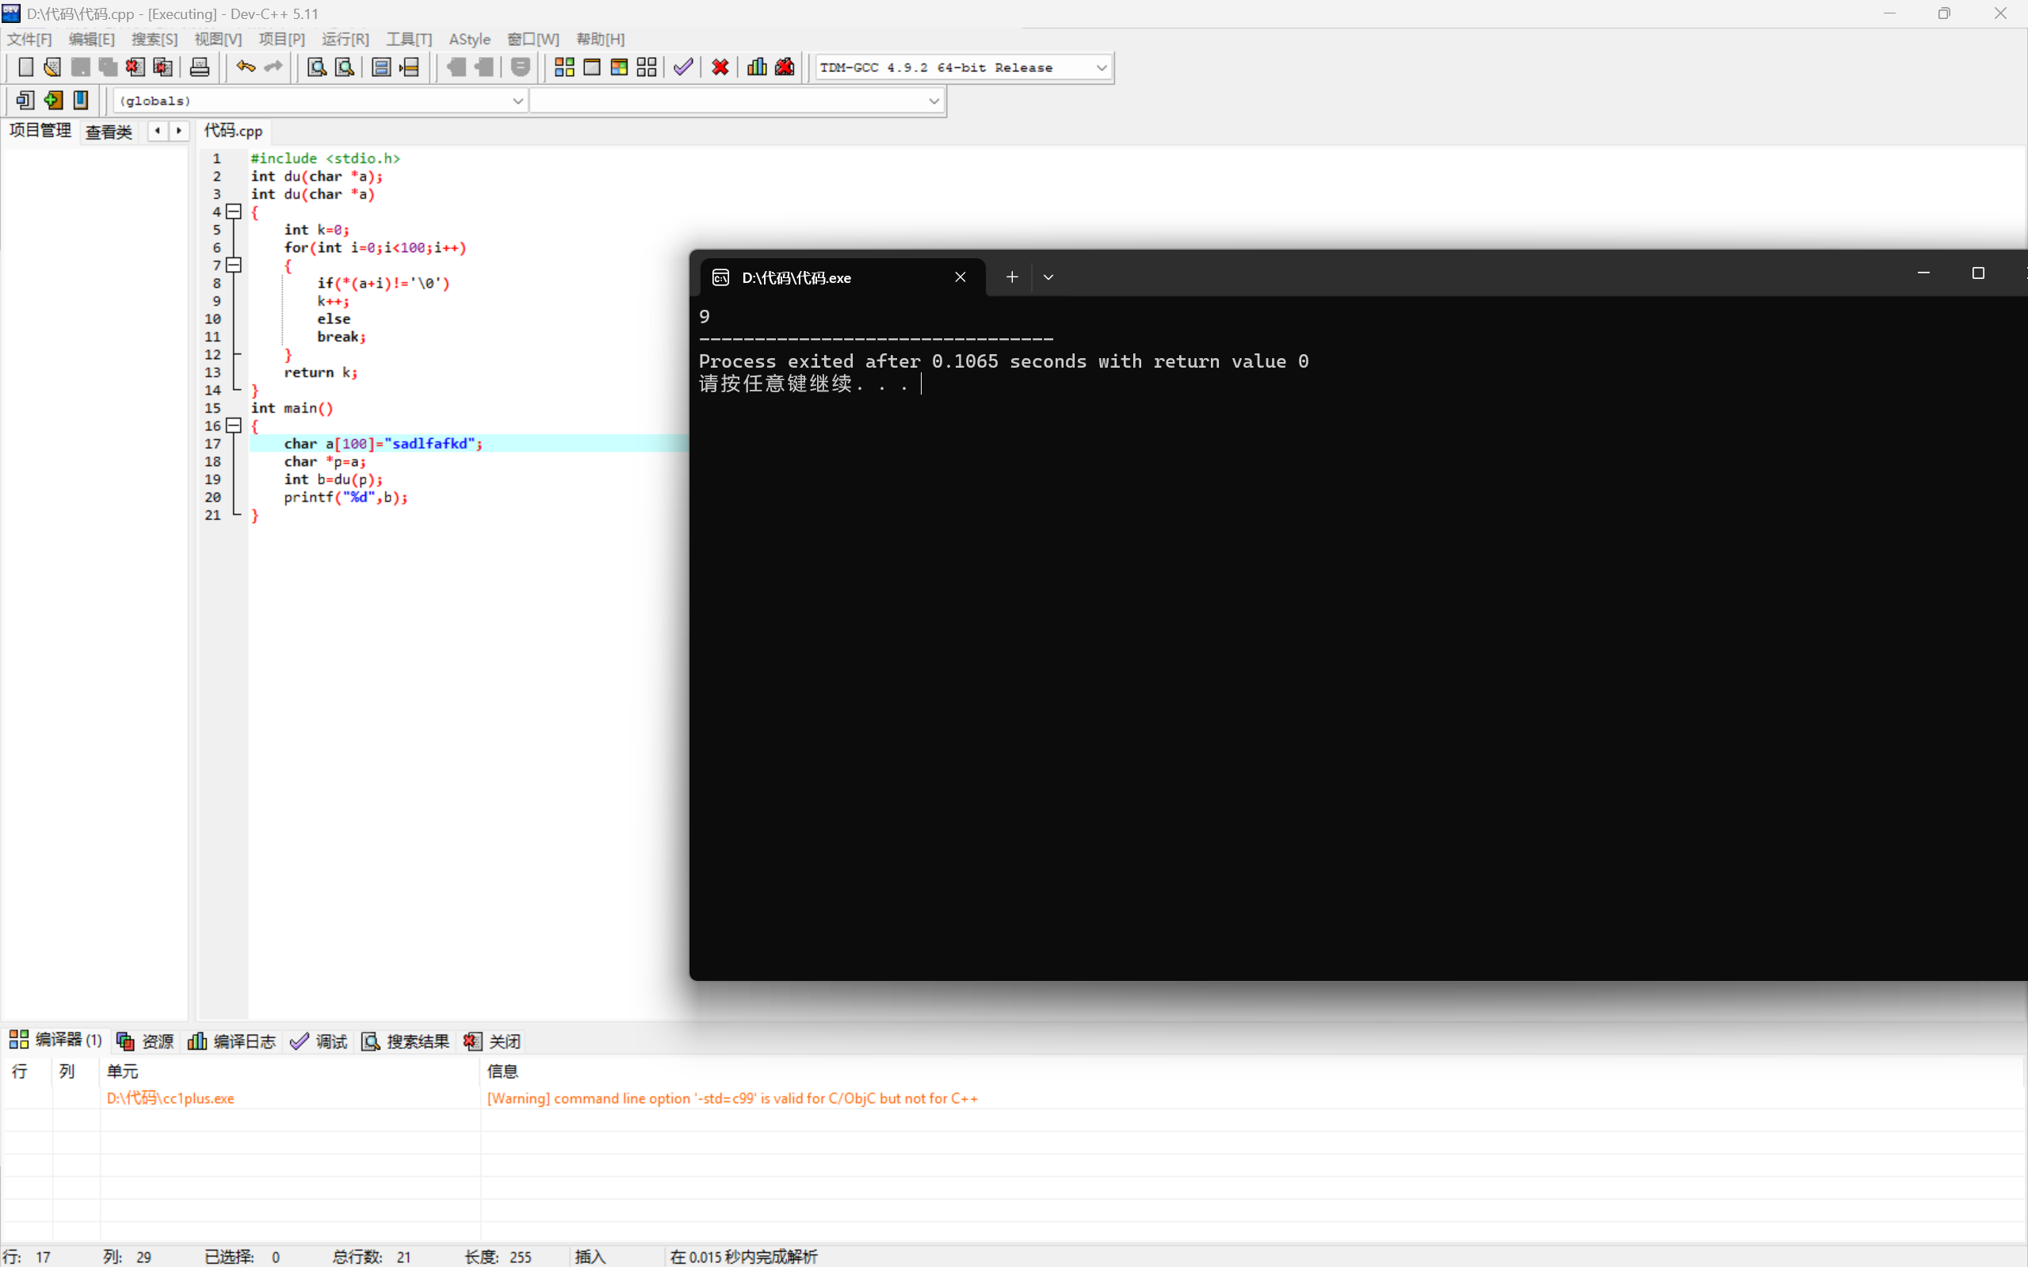Click the New file toolbar icon
Viewport: 2028px width, 1267px height.
click(x=26, y=67)
